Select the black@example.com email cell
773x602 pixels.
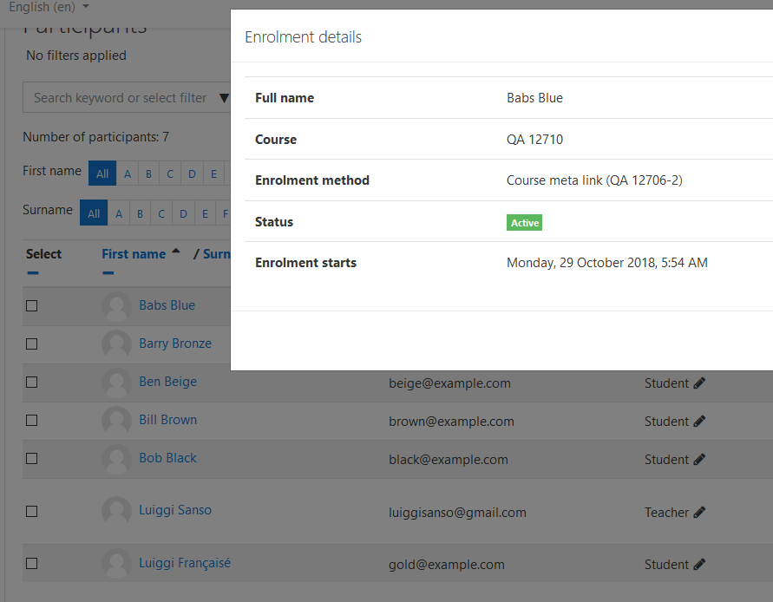[x=449, y=460]
